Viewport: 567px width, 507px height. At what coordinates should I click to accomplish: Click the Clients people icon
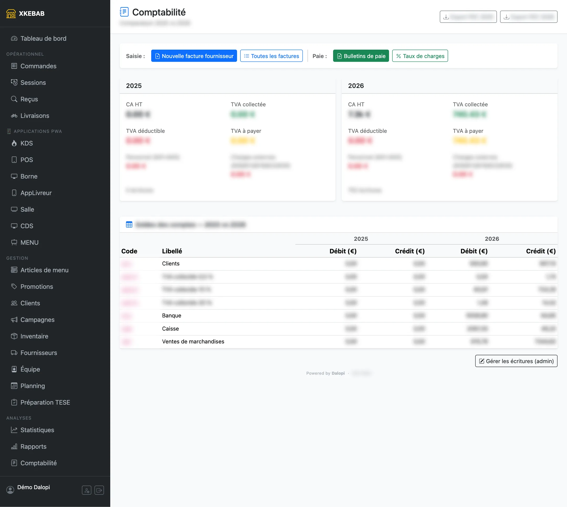click(14, 303)
